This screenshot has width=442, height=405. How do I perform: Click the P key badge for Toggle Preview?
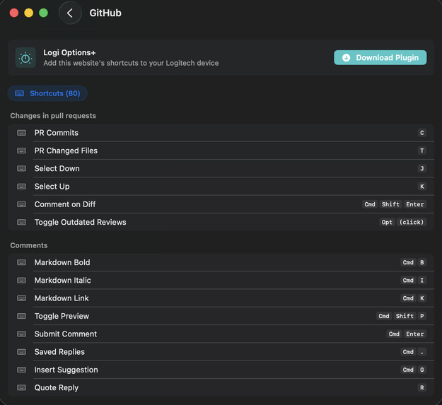point(422,316)
